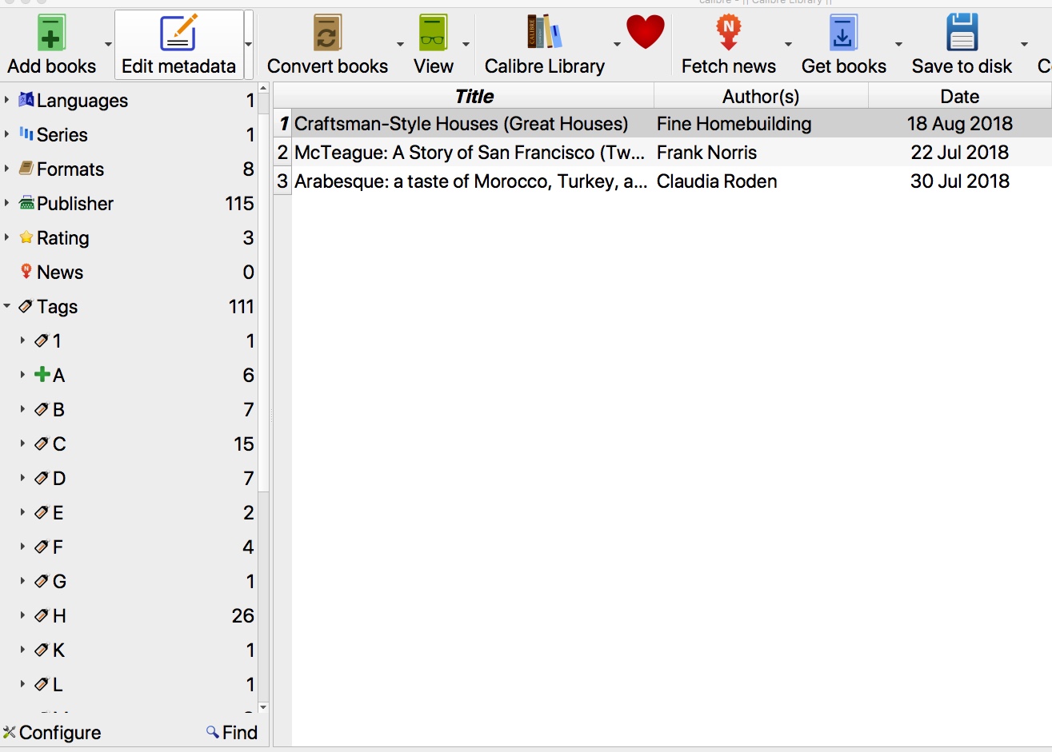This screenshot has width=1052, height=752.
Task: Sort the book list by Title column
Action: (474, 96)
